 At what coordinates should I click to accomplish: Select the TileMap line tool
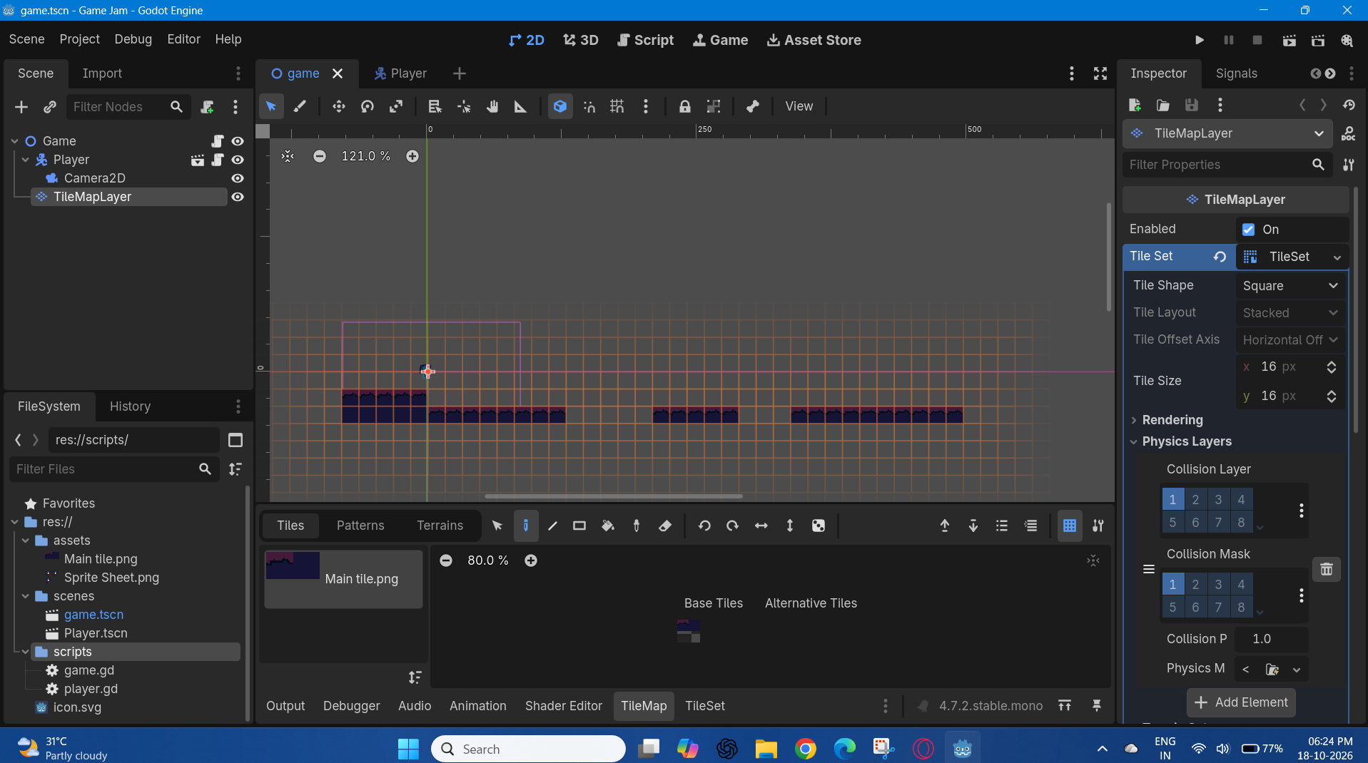[552, 526]
